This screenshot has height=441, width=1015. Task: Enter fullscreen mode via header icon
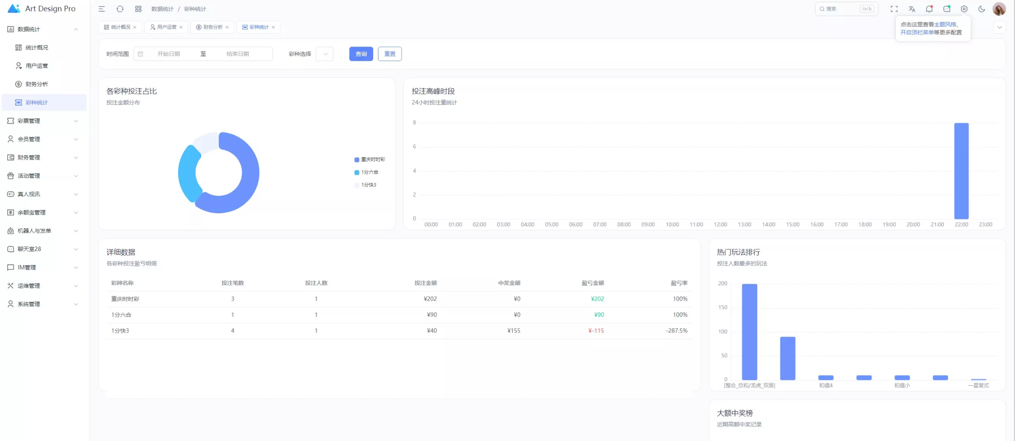pos(894,9)
